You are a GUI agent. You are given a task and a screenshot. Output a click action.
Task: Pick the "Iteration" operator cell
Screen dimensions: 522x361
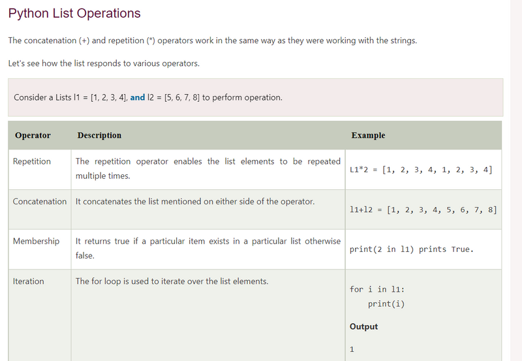pyautogui.click(x=29, y=281)
